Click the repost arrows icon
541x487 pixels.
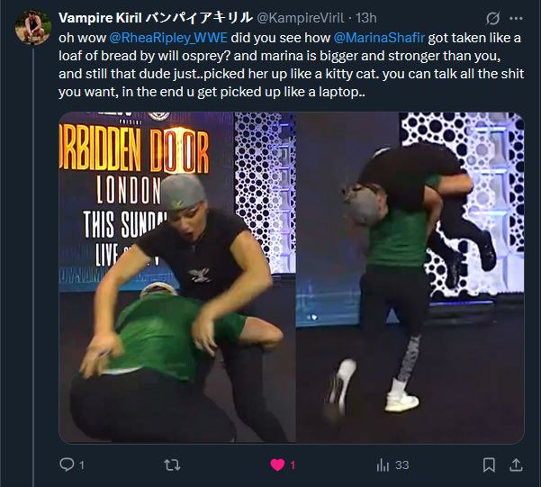(x=172, y=464)
